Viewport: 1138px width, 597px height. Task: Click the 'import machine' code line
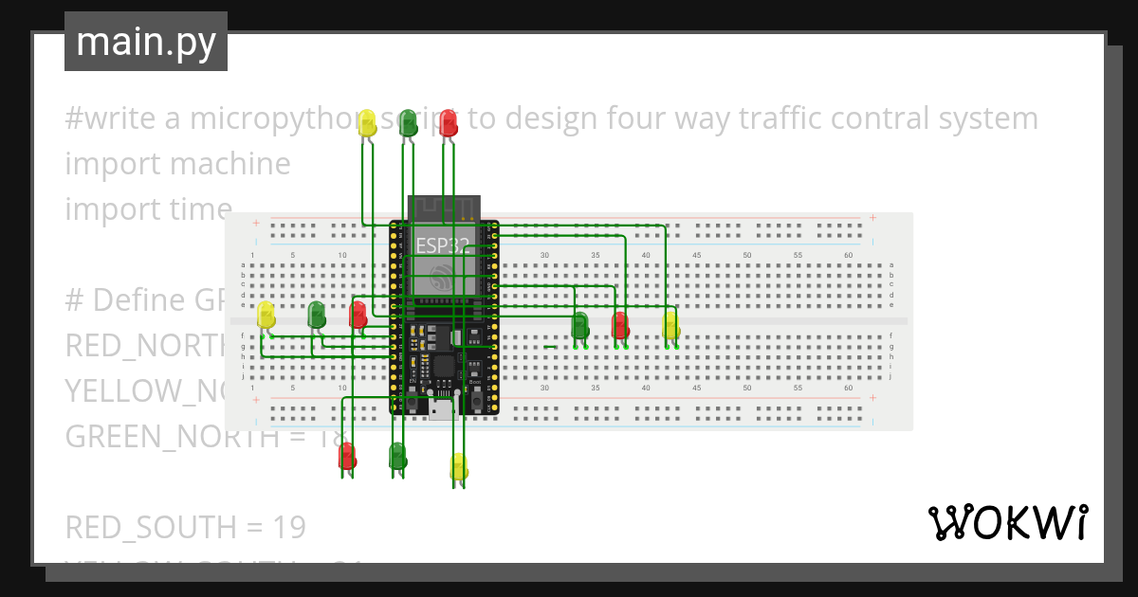pyautogui.click(x=177, y=164)
